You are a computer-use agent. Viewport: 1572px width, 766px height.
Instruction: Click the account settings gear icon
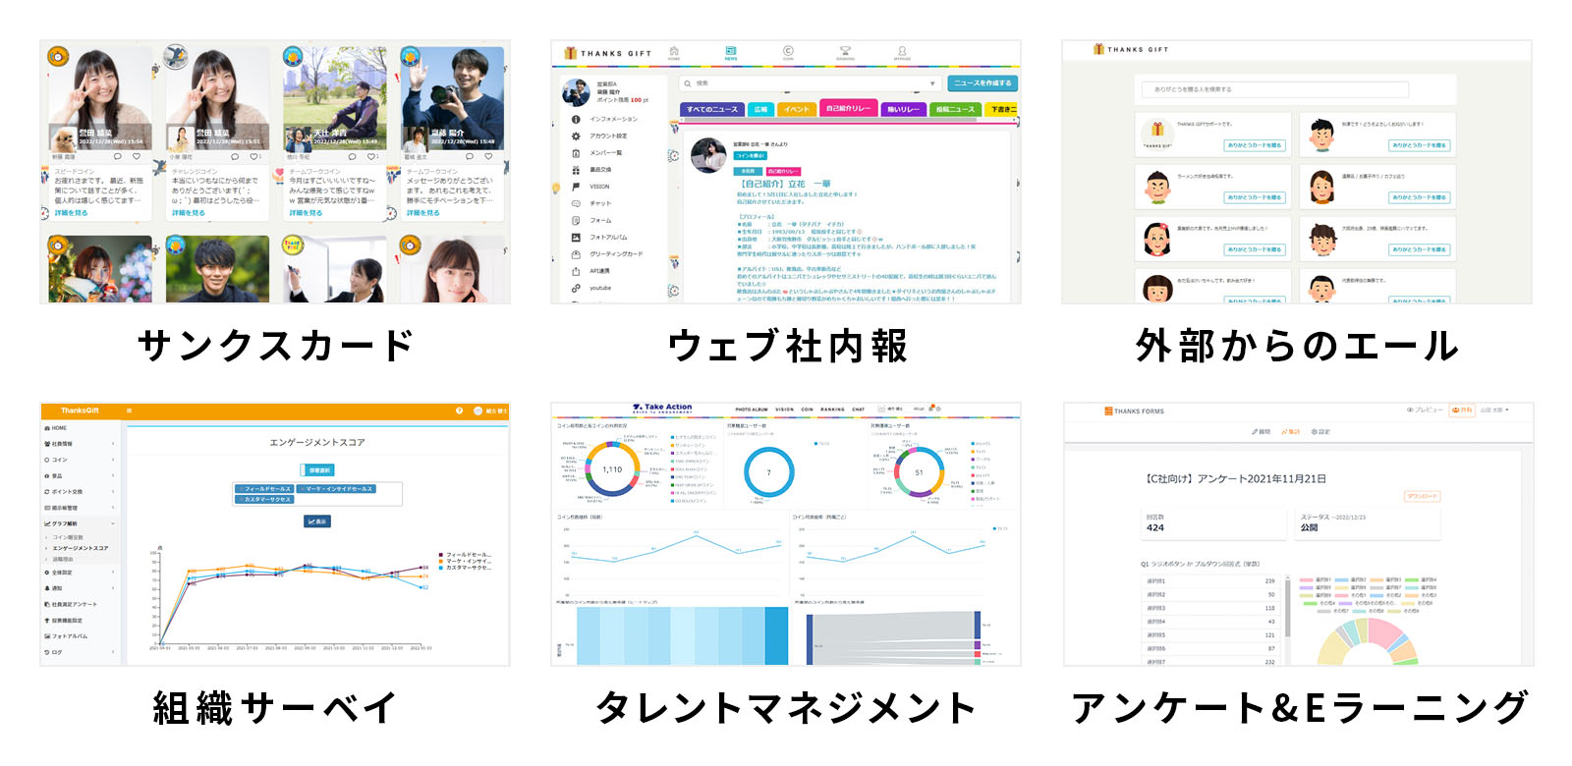pos(576,137)
